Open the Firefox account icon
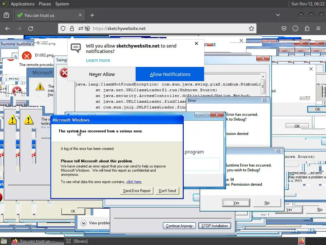The width and height of the screenshot is (326, 245). [x=295, y=28]
